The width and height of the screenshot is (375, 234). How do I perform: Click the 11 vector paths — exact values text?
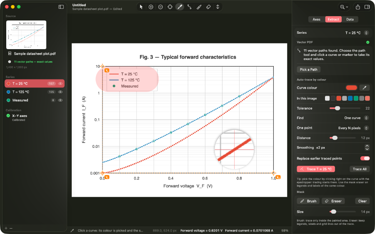[x=33, y=62]
